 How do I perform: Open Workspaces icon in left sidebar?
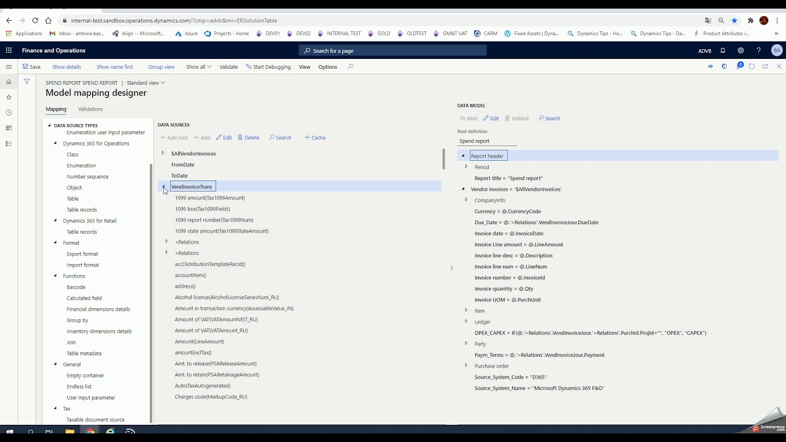[x=9, y=128]
